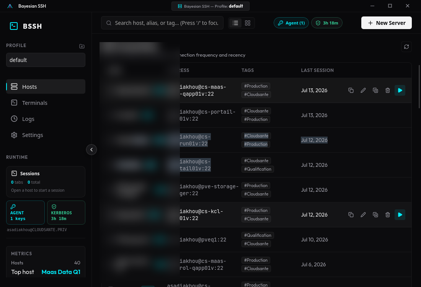Edit the cs-kcl-01v host entry

[363, 215]
